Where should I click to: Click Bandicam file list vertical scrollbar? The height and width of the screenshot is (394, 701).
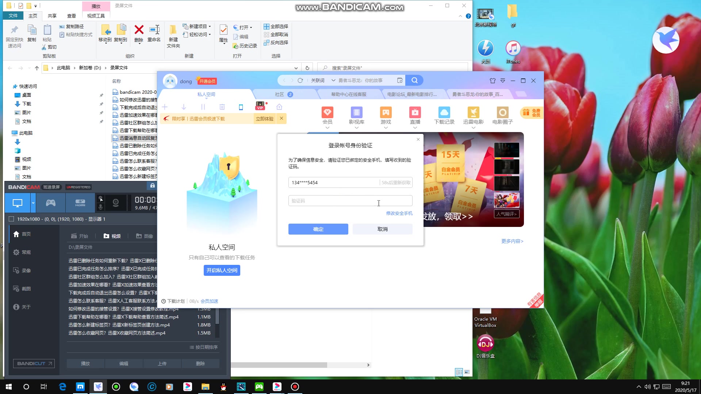217,317
